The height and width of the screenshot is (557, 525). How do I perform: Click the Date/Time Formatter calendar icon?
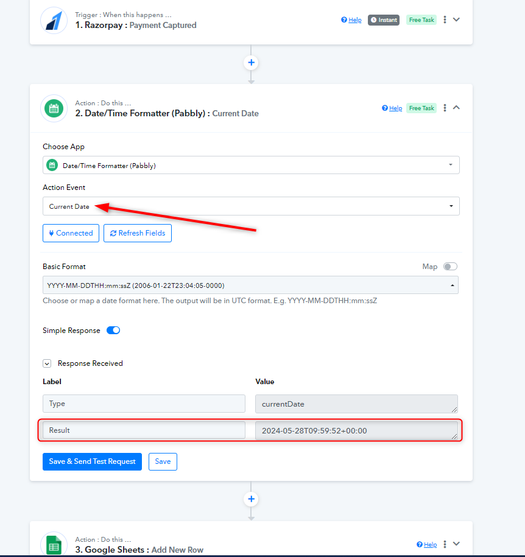click(x=54, y=108)
